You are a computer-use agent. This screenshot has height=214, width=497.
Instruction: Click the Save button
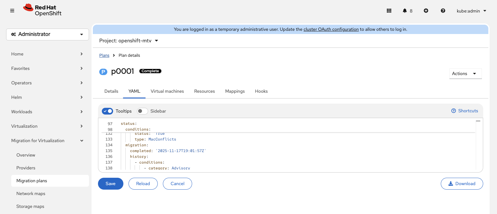111,184
